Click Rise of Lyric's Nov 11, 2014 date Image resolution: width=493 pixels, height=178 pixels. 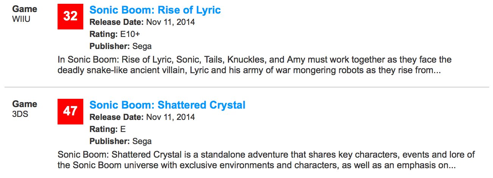[x=170, y=22]
